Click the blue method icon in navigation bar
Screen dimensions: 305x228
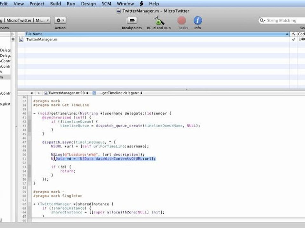coord(94,93)
